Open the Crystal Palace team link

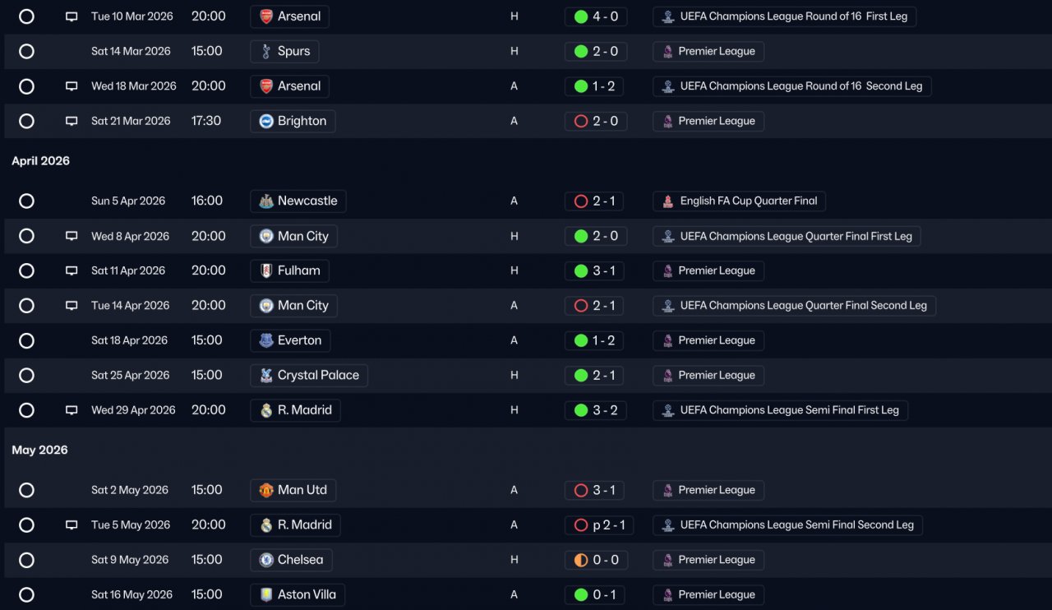(x=309, y=376)
